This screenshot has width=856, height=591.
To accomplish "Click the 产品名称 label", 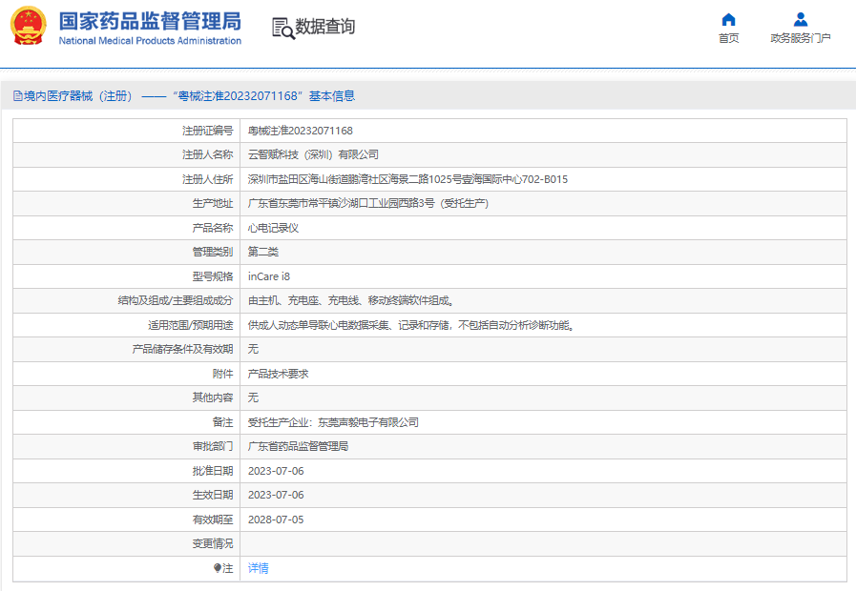I will (213, 228).
